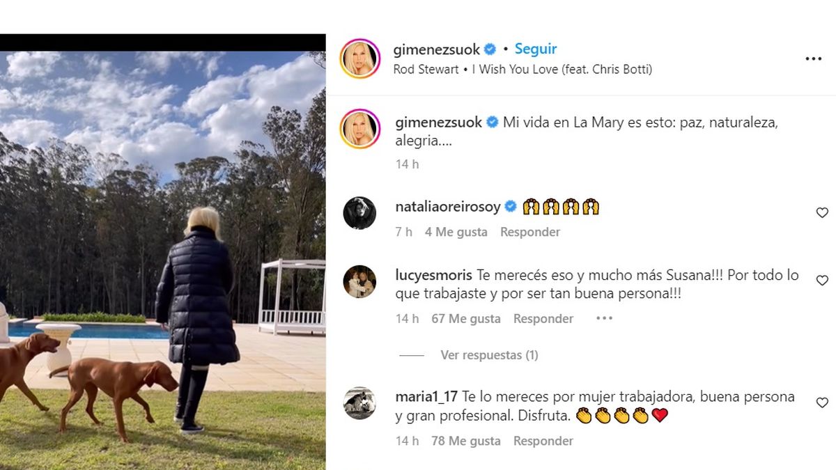The height and width of the screenshot is (470, 836).
Task: Reply to nataliaoreirosoy via Responder
Action: click(x=530, y=232)
